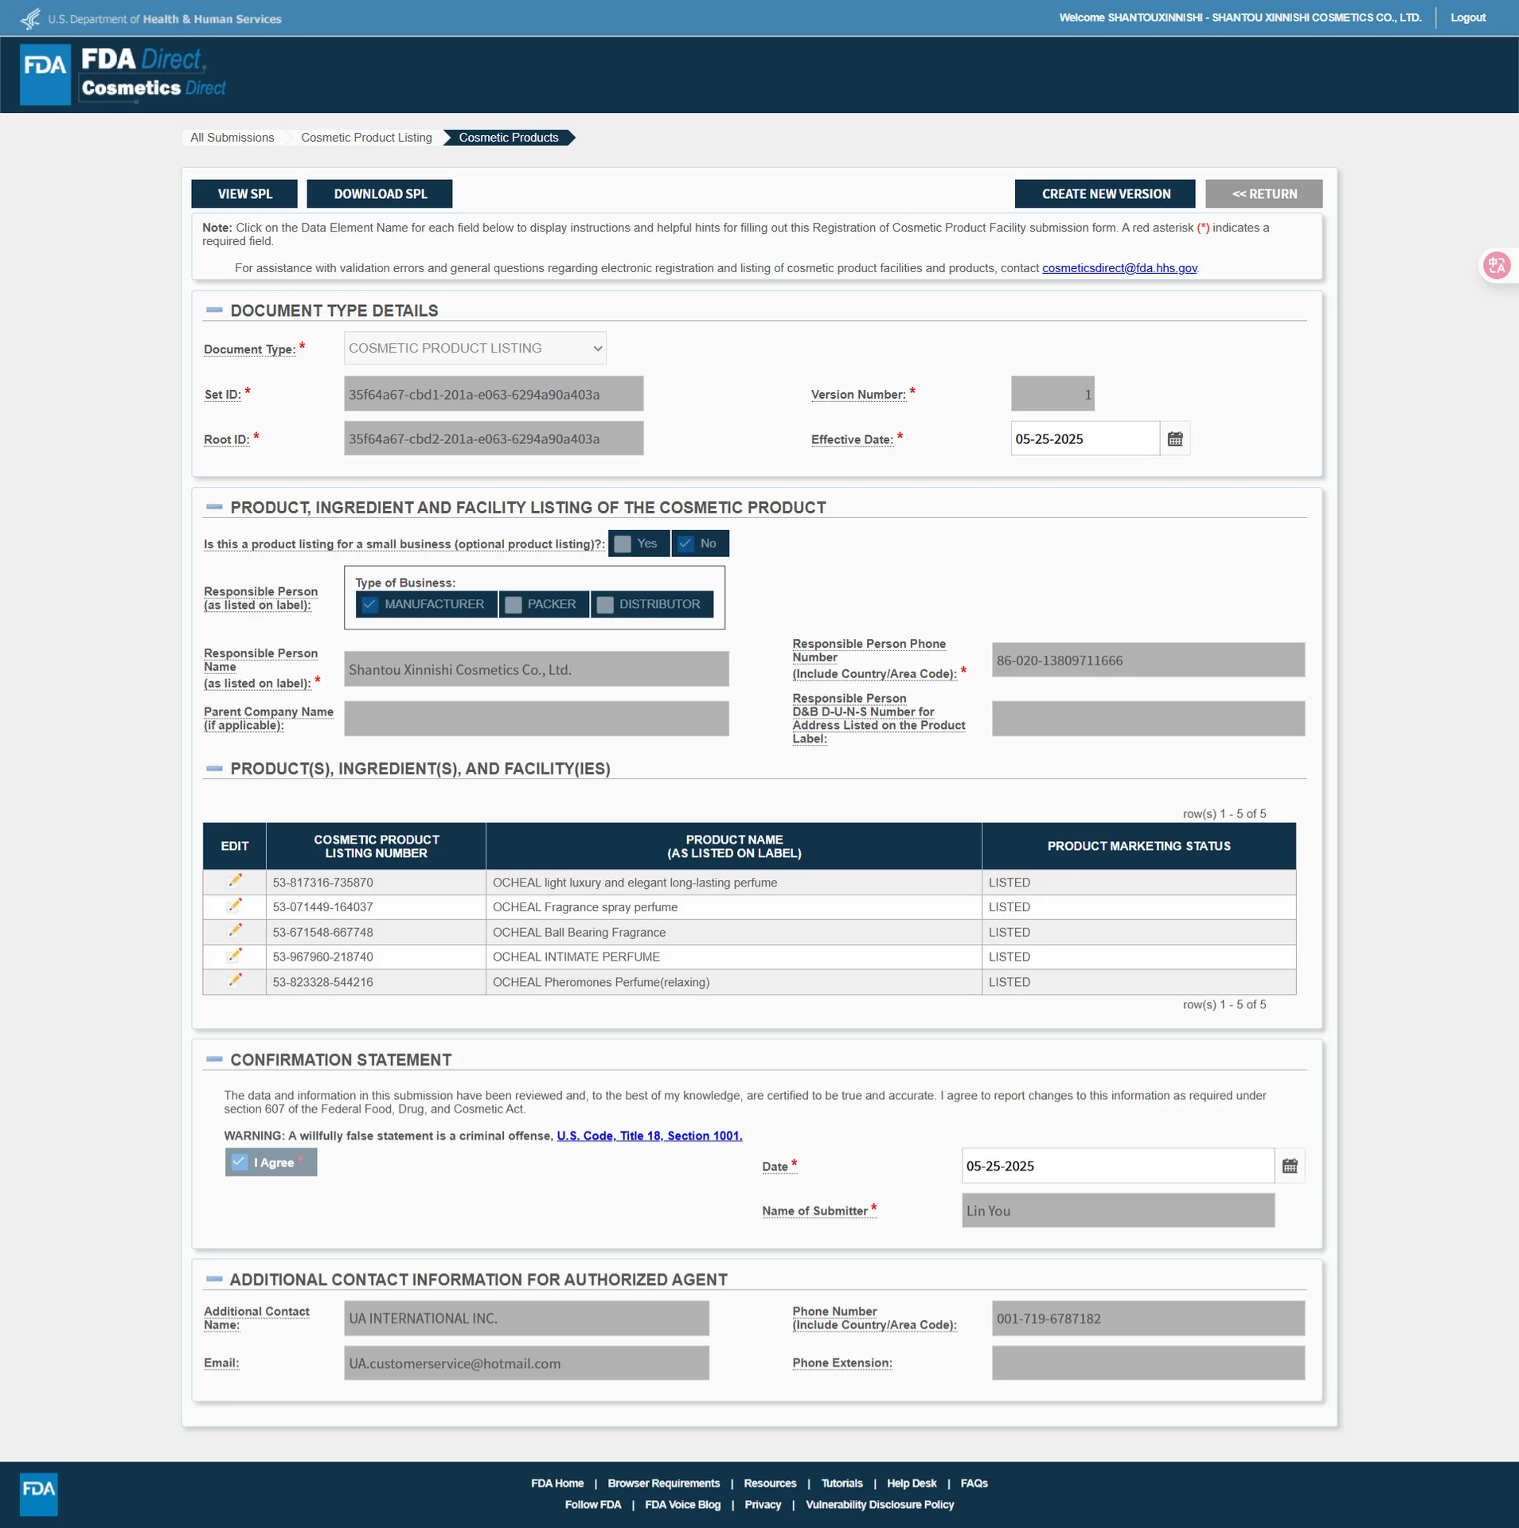This screenshot has height=1528, width=1519.
Task: Click the Additional Contact Name field
Action: [526, 1319]
